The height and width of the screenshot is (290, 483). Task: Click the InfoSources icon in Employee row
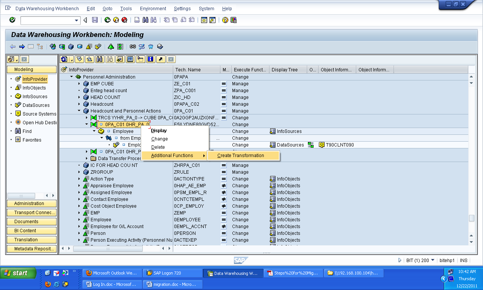(x=273, y=131)
